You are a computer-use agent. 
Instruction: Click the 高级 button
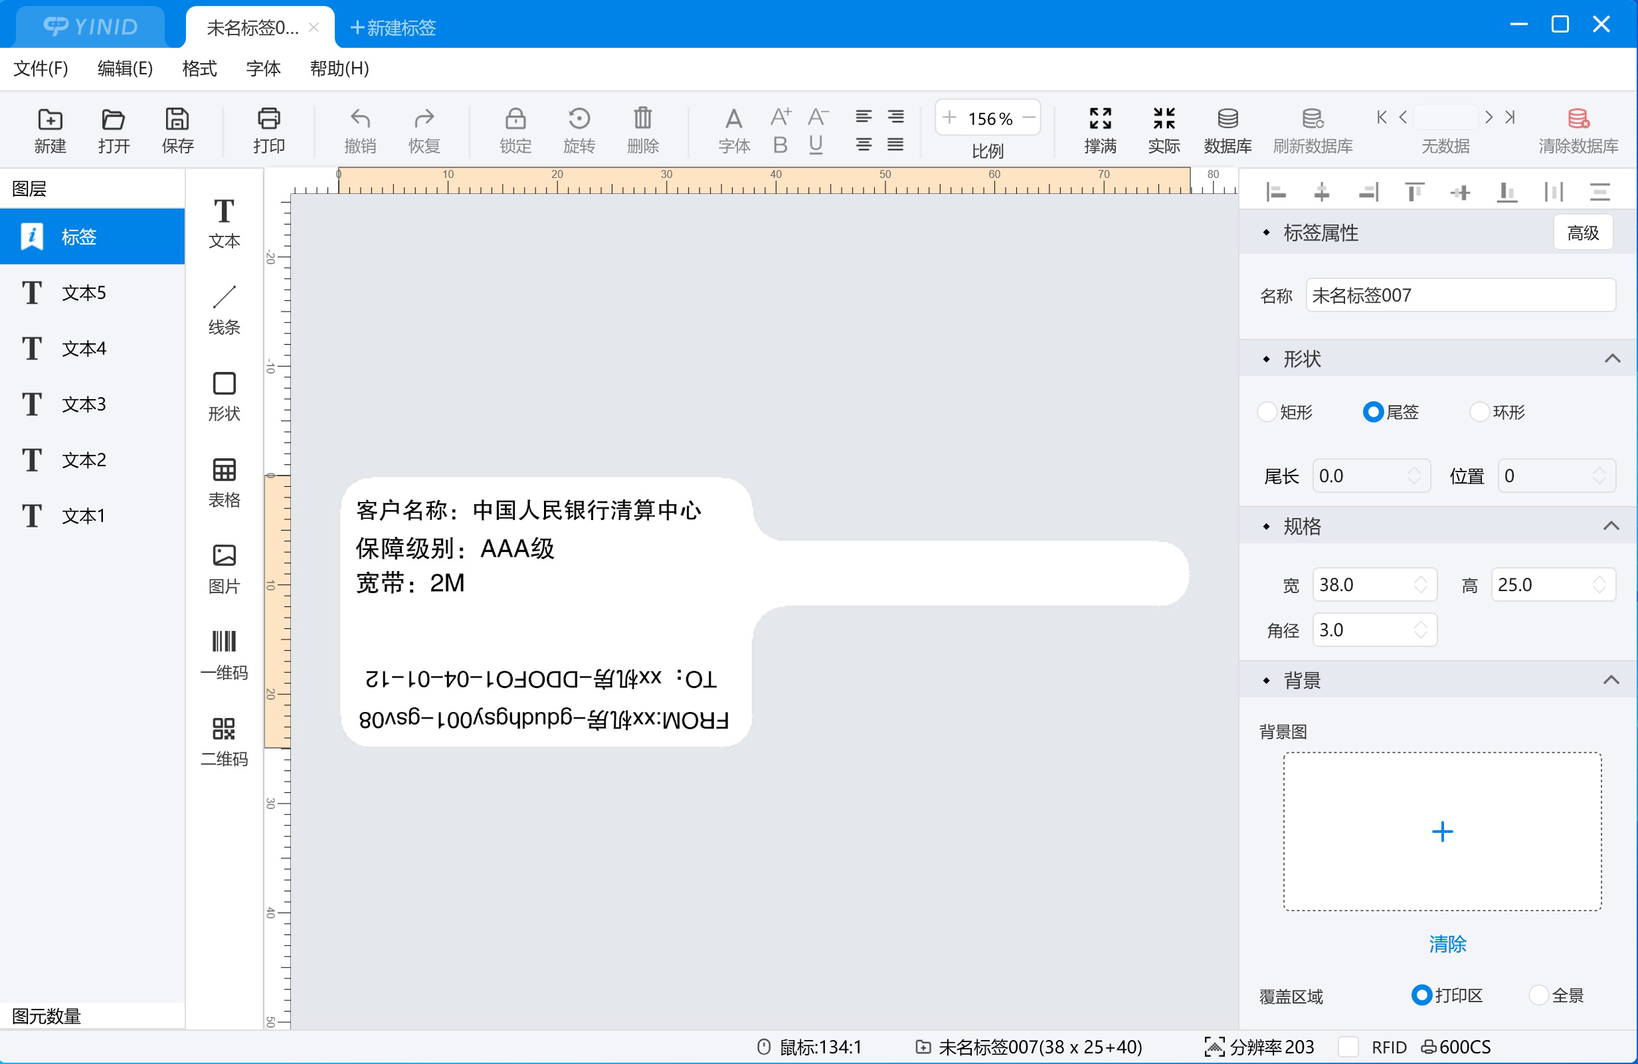1583,232
